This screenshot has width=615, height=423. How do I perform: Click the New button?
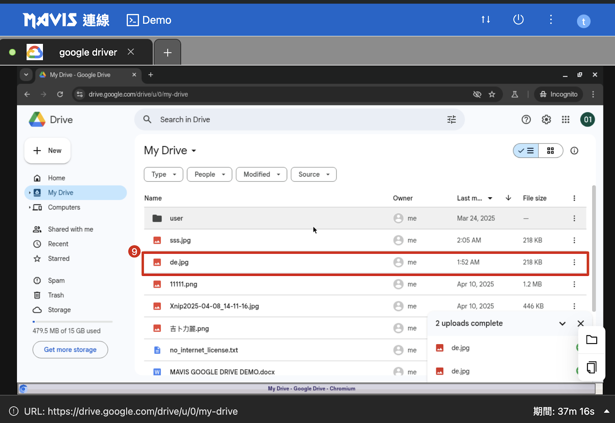click(48, 150)
